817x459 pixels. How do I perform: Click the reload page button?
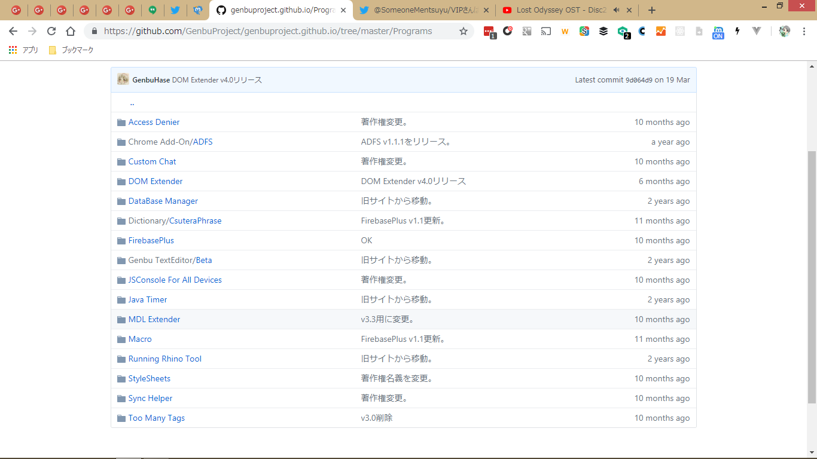(x=51, y=31)
